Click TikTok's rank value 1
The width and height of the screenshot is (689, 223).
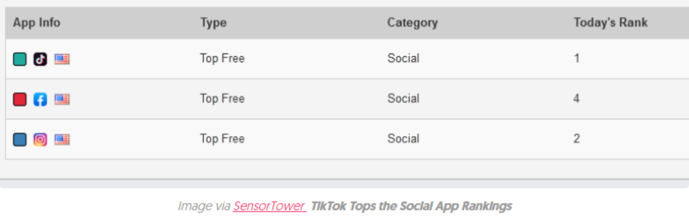577,58
